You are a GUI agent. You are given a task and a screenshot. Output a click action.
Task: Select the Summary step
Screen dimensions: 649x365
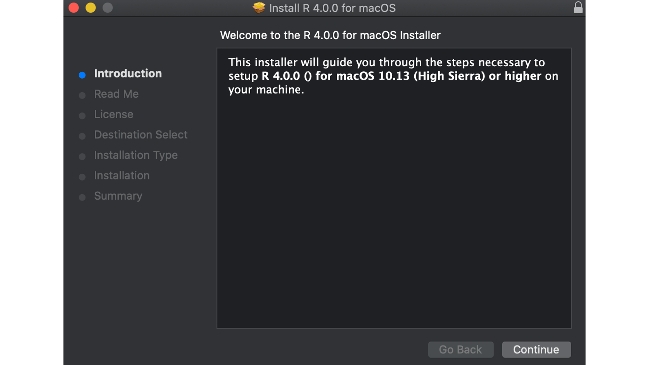(x=118, y=196)
